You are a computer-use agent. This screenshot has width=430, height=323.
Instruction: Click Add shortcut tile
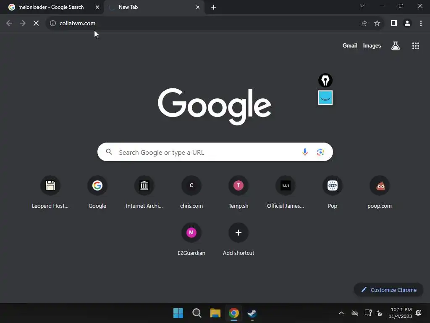pos(239,239)
